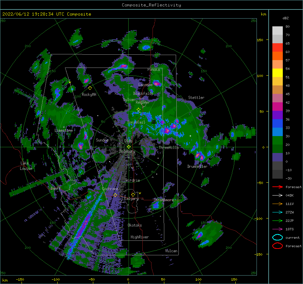Select the white 04DK arrow legend icon
This screenshot has width=303, height=284.
point(277,195)
